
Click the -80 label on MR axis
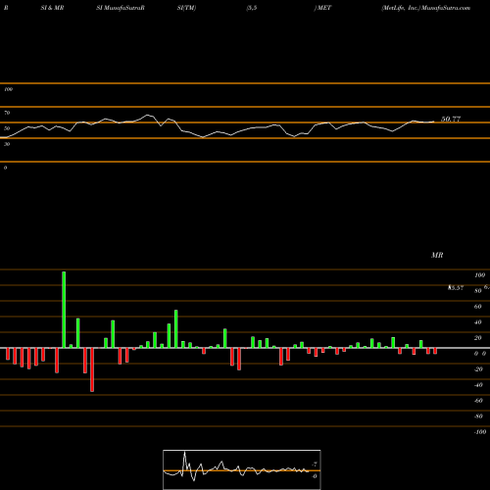478,416
